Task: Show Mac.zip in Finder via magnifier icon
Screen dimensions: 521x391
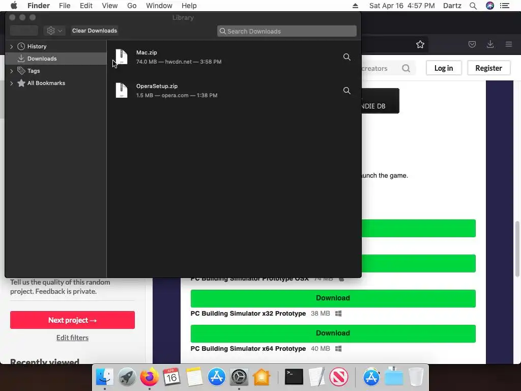Action: pos(346,57)
